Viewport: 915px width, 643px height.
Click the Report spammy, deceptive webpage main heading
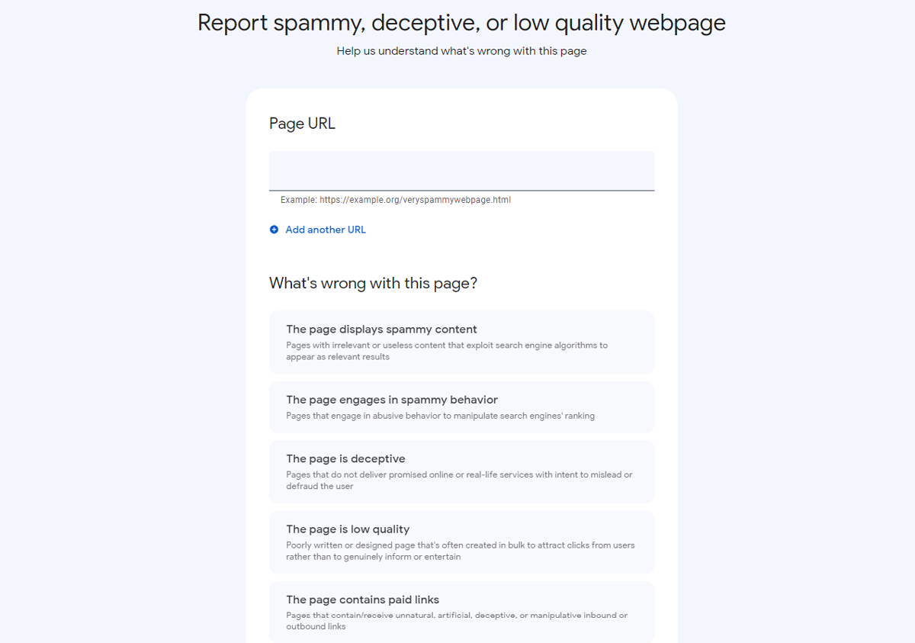click(x=461, y=23)
